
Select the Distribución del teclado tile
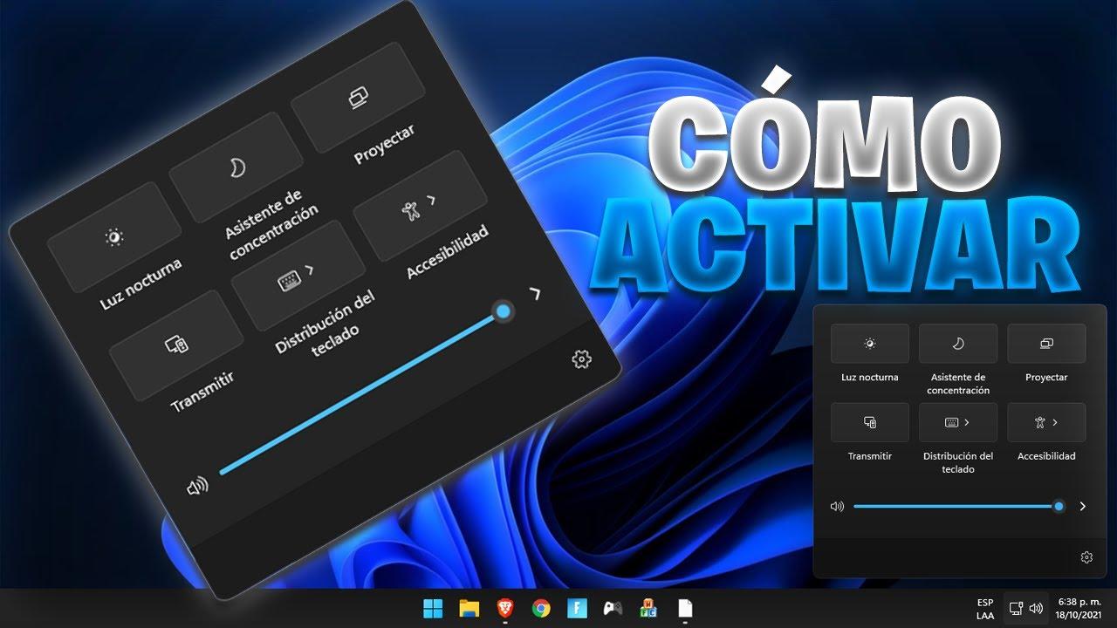tap(951, 422)
